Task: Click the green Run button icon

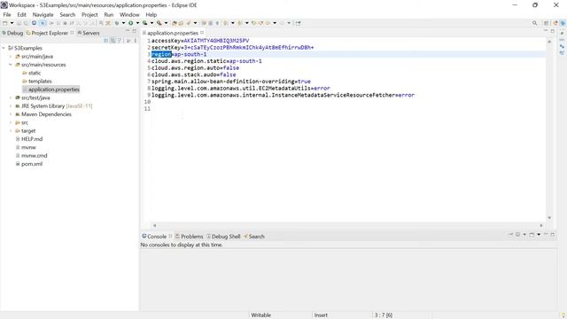Action: click(x=131, y=23)
